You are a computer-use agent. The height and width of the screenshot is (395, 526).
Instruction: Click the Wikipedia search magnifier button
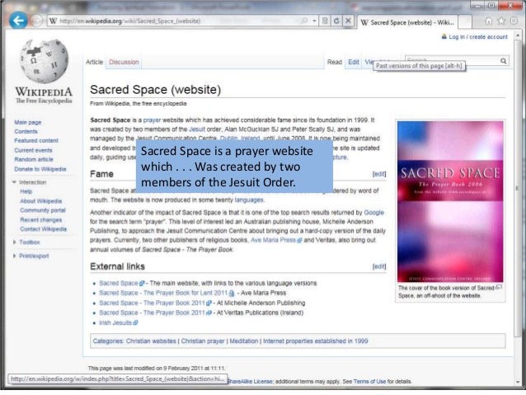click(x=504, y=61)
